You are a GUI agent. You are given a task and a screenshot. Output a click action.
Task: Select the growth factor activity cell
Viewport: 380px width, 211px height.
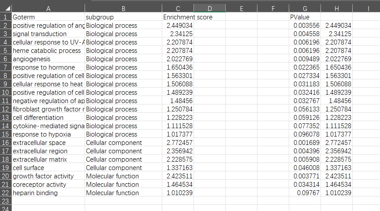(x=48, y=176)
